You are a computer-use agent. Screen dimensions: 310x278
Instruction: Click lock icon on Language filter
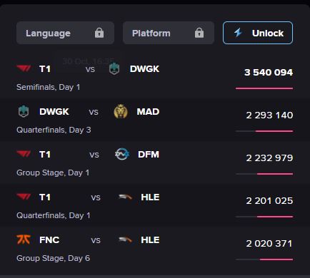coord(99,33)
